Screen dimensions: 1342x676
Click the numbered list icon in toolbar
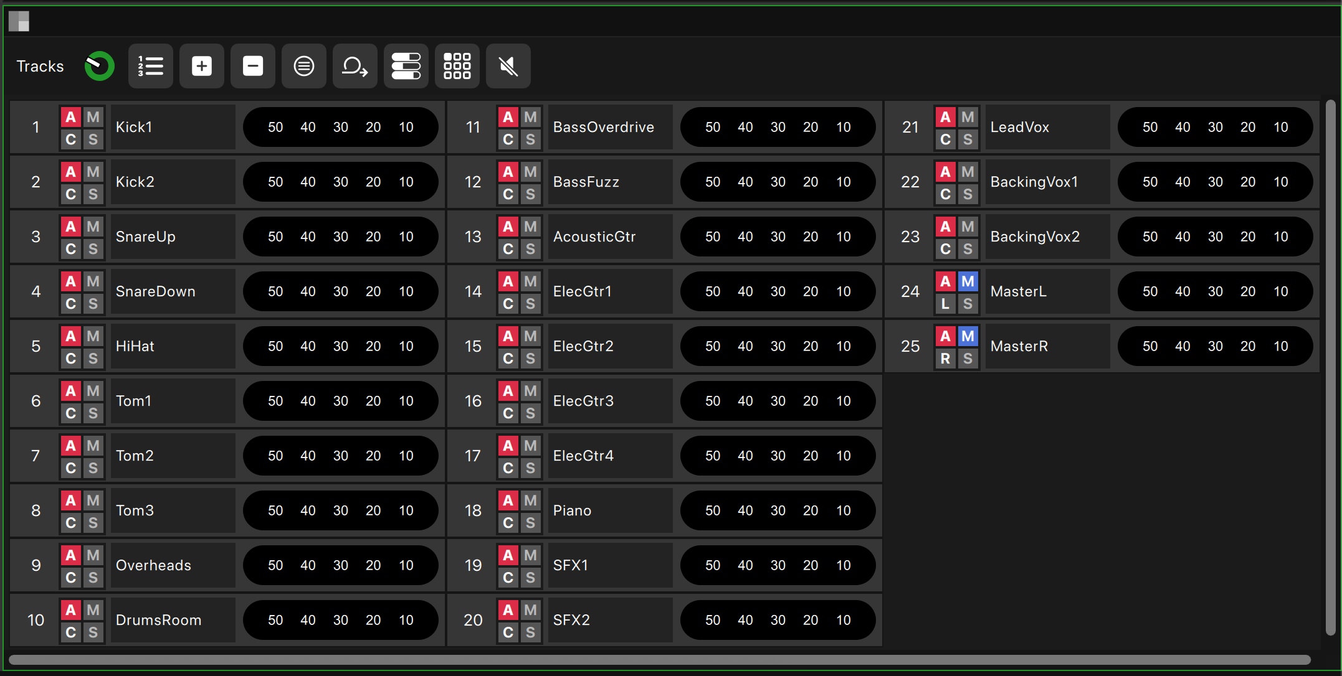[151, 66]
